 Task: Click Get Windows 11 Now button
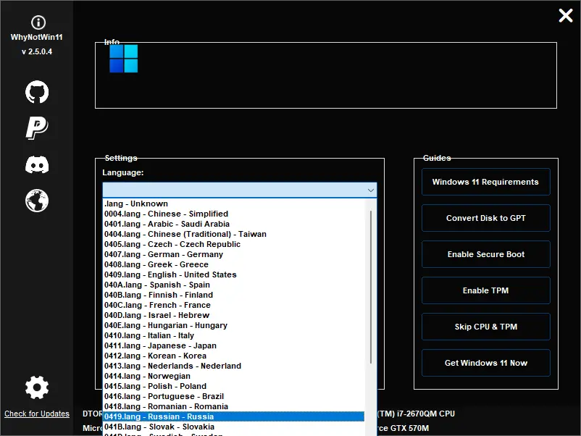pyautogui.click(x=486, y=363)
